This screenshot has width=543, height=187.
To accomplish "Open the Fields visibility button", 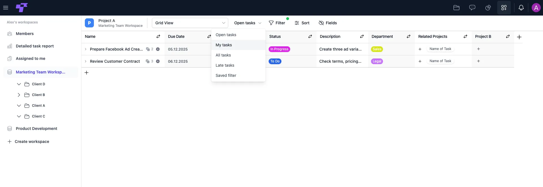I will [x=327, y=23].
